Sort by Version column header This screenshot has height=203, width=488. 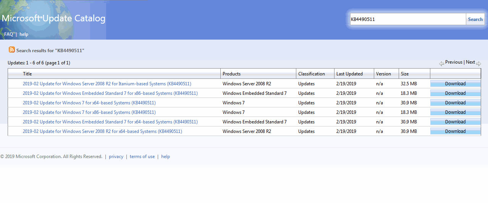383,74
